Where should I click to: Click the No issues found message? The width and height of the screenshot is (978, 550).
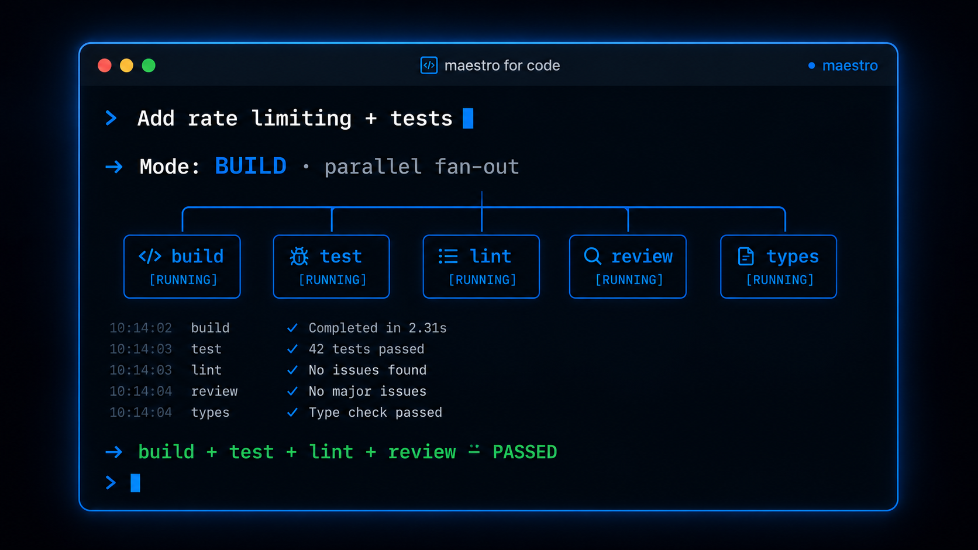[x=367, y=370]
